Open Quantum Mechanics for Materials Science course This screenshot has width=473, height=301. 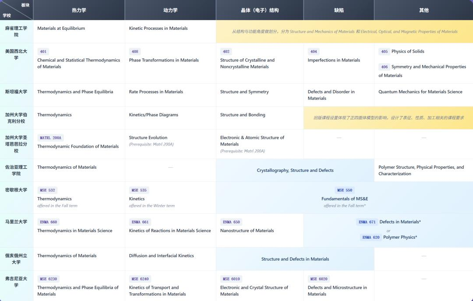tap(420, 92)
